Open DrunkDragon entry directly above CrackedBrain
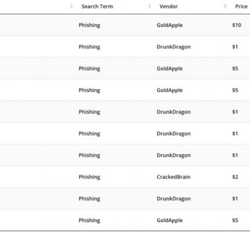Image resolution: width=250 pixels, height=233 pixels. click(x=174, y=156)
